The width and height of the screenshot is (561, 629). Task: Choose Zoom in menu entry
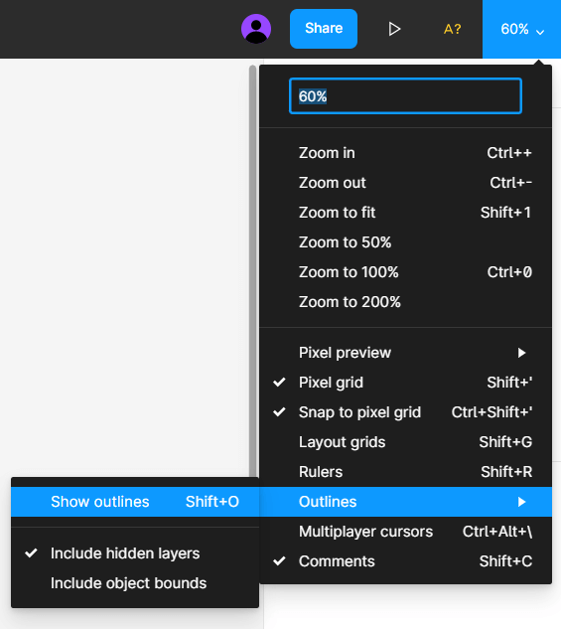click(405, 153)
